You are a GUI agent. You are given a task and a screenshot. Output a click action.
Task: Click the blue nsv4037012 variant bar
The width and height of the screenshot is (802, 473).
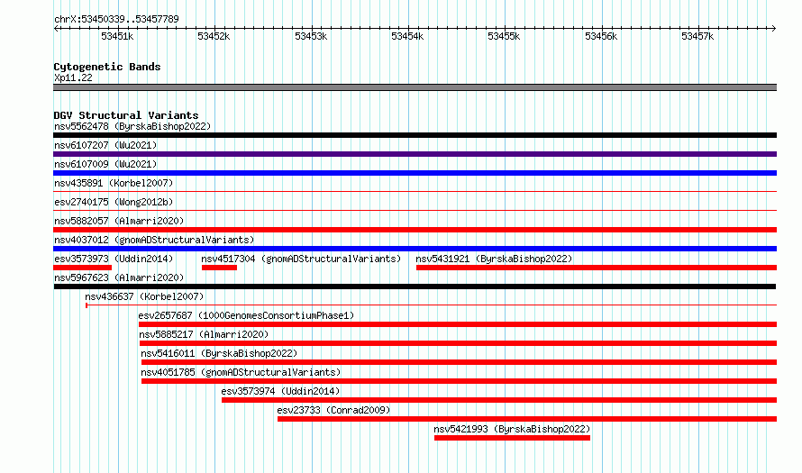[x=415, y=249]
